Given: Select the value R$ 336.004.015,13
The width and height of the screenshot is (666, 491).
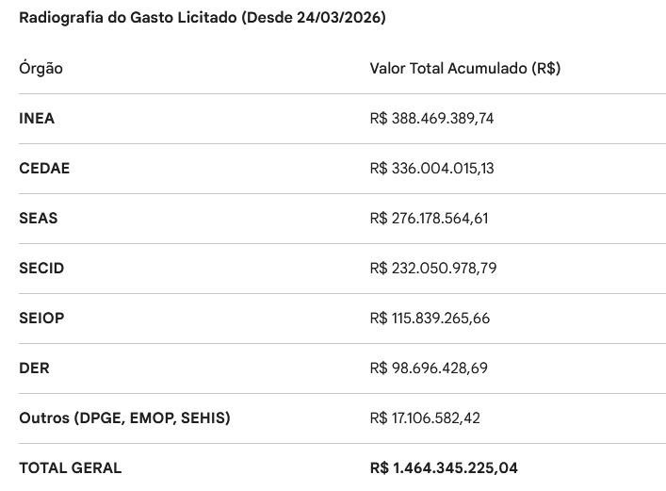Looking at the screenshot, I should pyautogui.click(x=431, y=169).
